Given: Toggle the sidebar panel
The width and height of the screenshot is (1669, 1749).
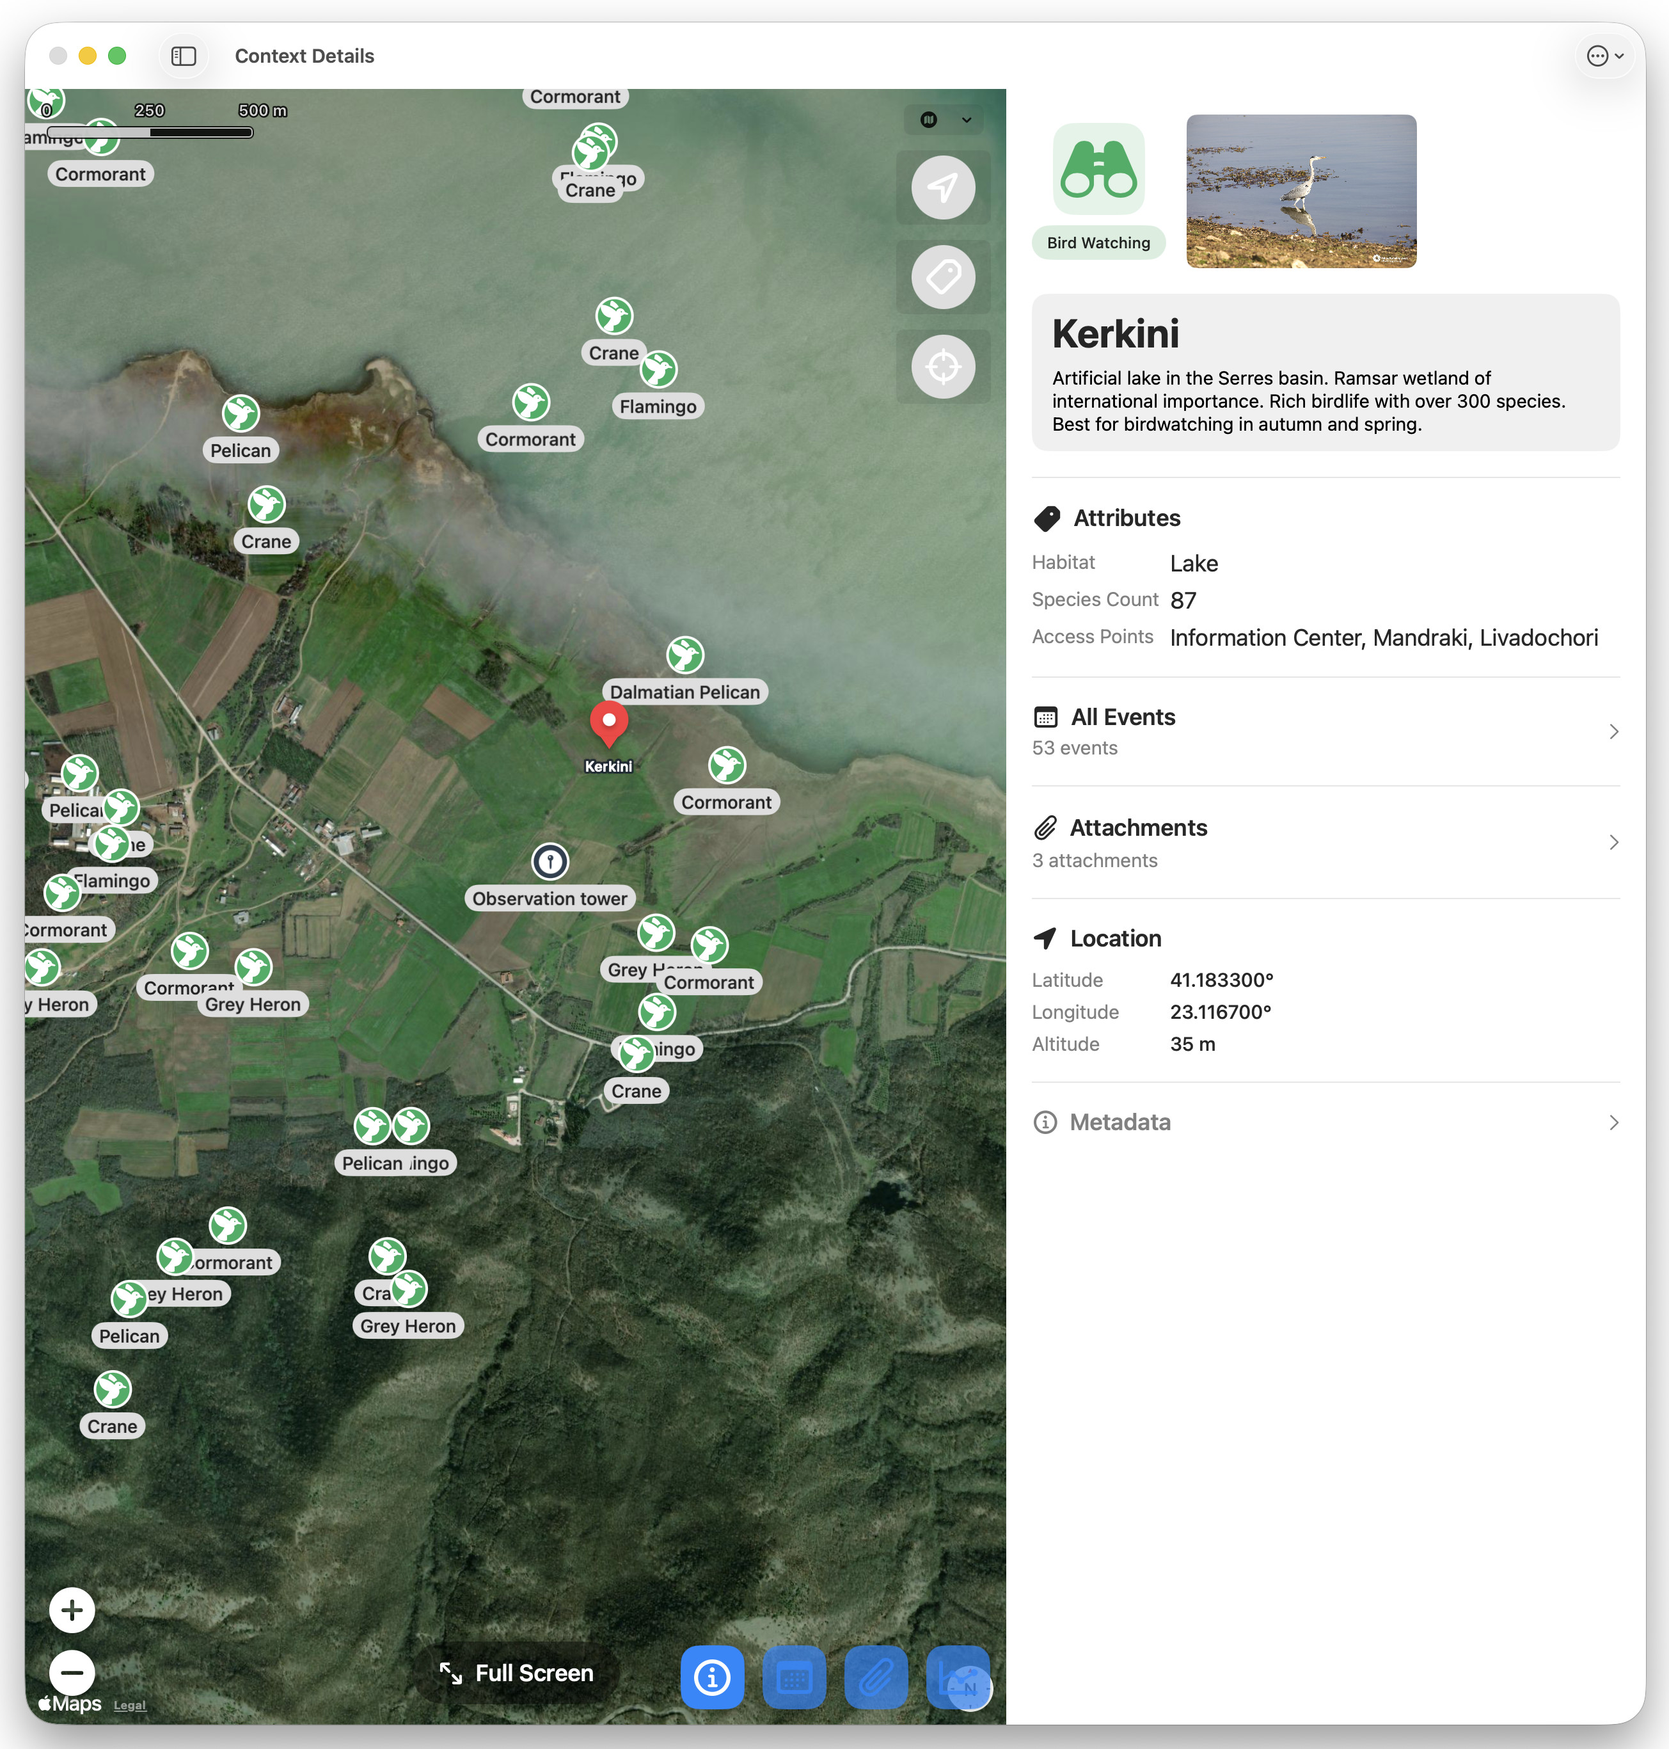Looking at the screenshot, I should tap(184, 56).
